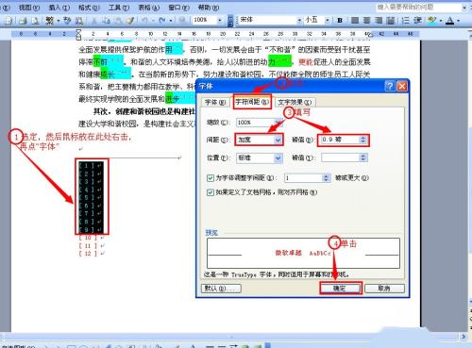Select the Format Painter brush icon
The image size is (472, 348).
coord(129,21)
